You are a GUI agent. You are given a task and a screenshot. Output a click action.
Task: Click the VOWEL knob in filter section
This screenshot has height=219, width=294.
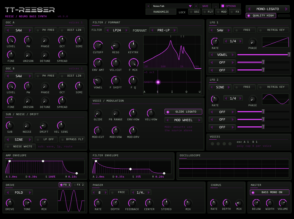(x=98, y=81)
